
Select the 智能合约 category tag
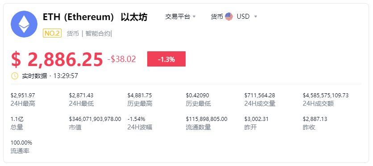pos(98,33)
